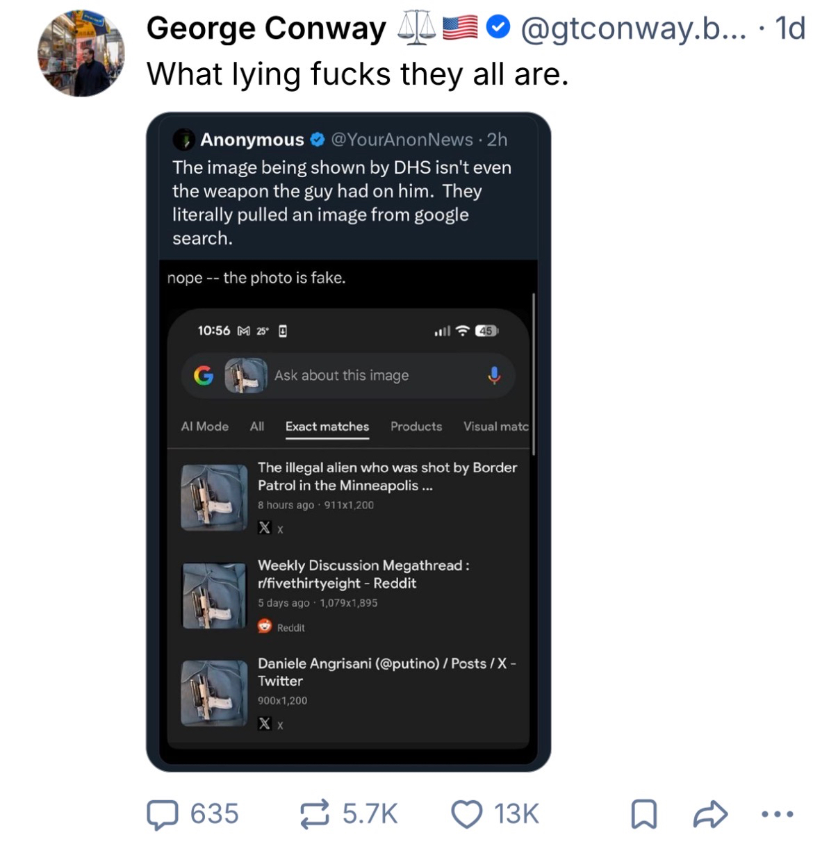
Task: Open George Conway's profile avatar
Action: pos(81,53)
